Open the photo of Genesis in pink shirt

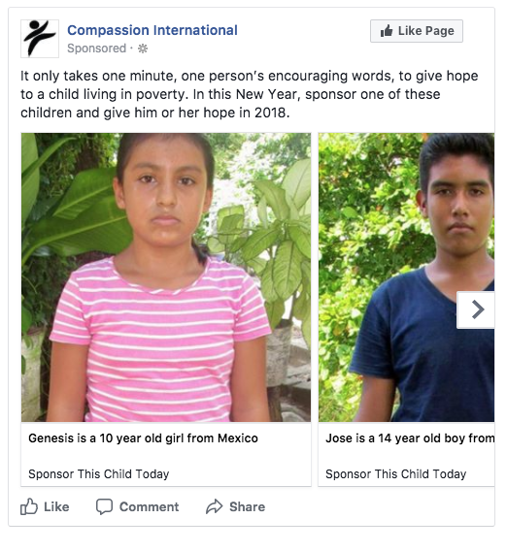pos(166,277)
